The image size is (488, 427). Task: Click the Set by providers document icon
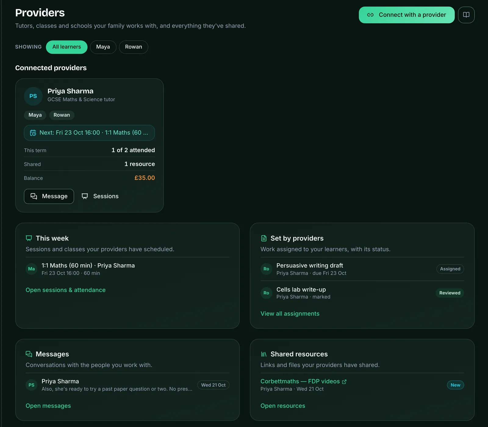pyautogui.click(x=264, y=238)
